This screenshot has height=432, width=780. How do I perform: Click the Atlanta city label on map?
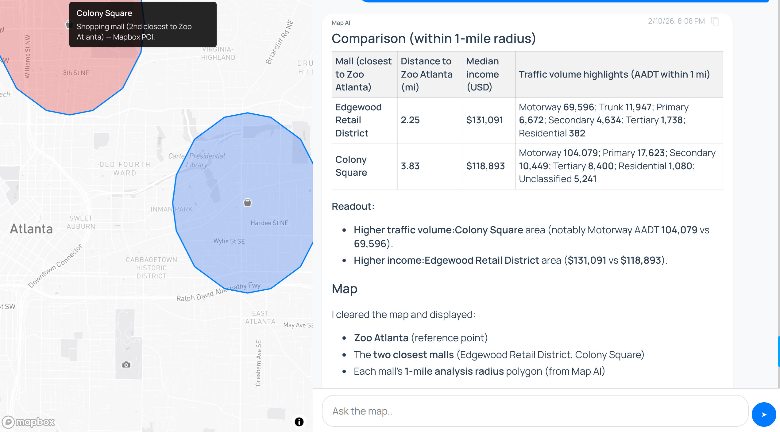click(x=31, y=229)
